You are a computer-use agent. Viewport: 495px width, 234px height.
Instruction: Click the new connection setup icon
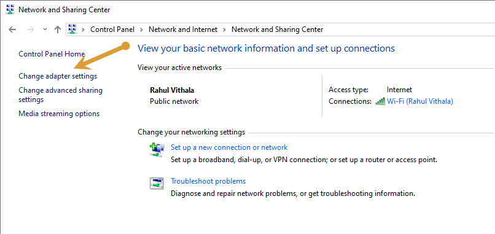(x=157, y=150)
